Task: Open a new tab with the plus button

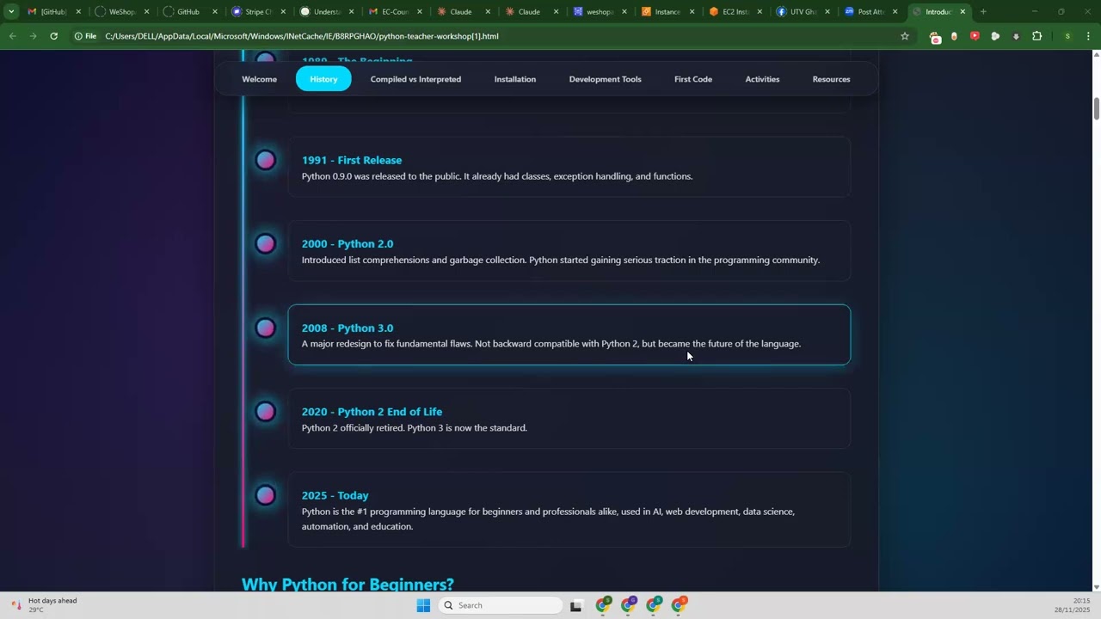Action: click(983, 12)
